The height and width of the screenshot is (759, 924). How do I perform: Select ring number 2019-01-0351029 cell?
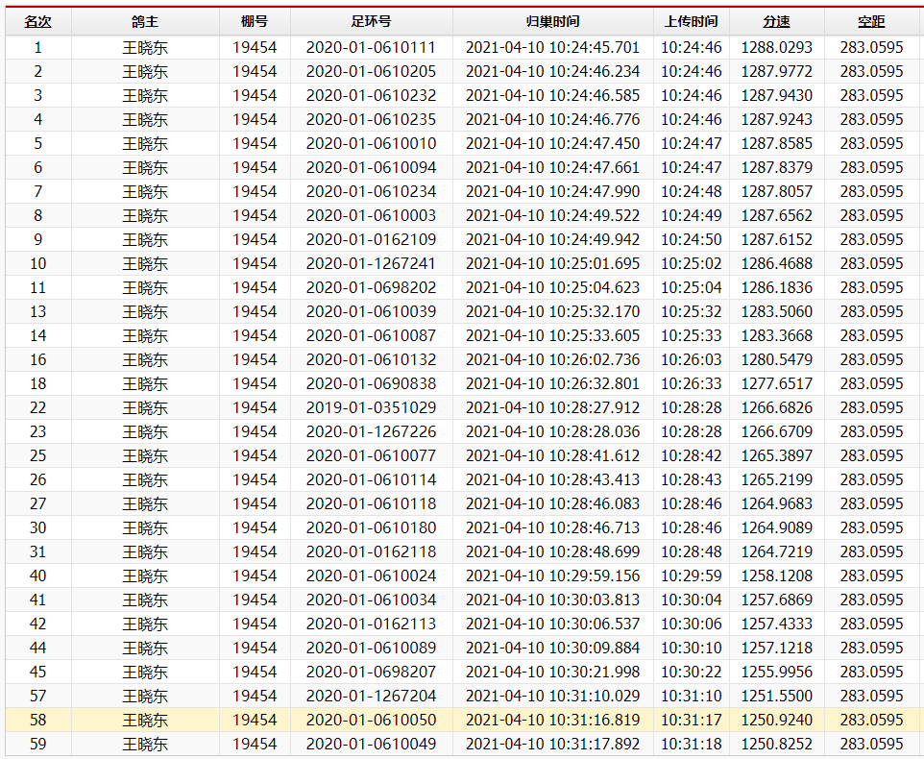pyautogui.click(x=371, y=407)
